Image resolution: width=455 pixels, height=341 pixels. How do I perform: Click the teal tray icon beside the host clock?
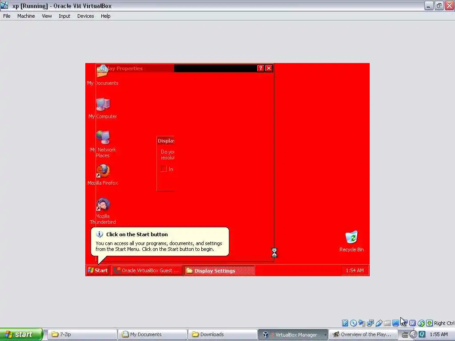pos(422,334)
